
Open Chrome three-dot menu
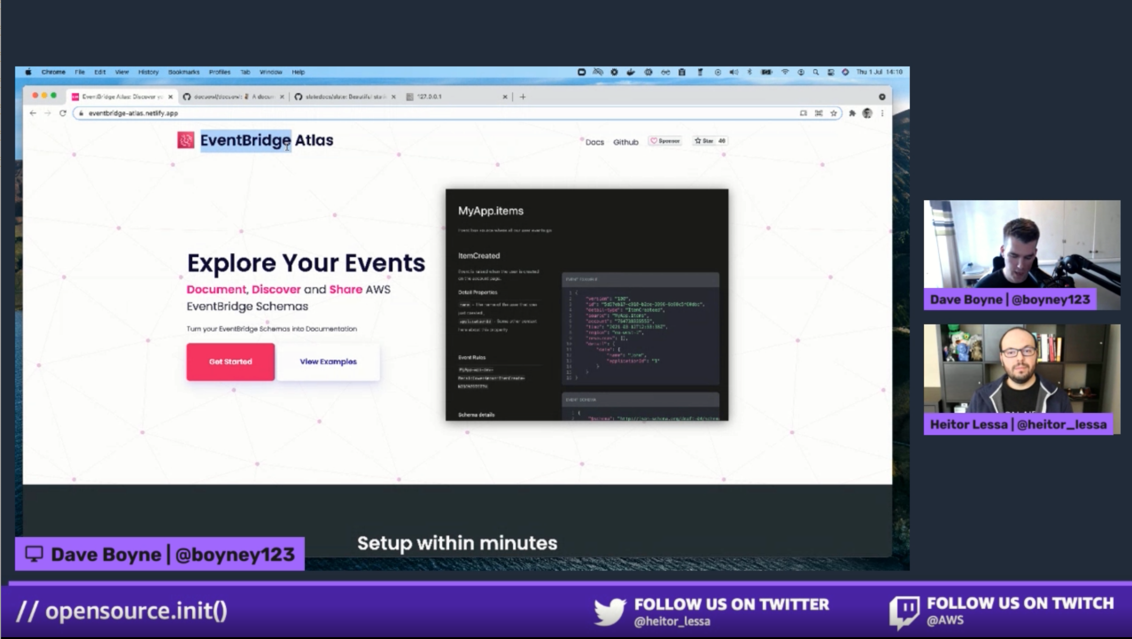[882, 113]
